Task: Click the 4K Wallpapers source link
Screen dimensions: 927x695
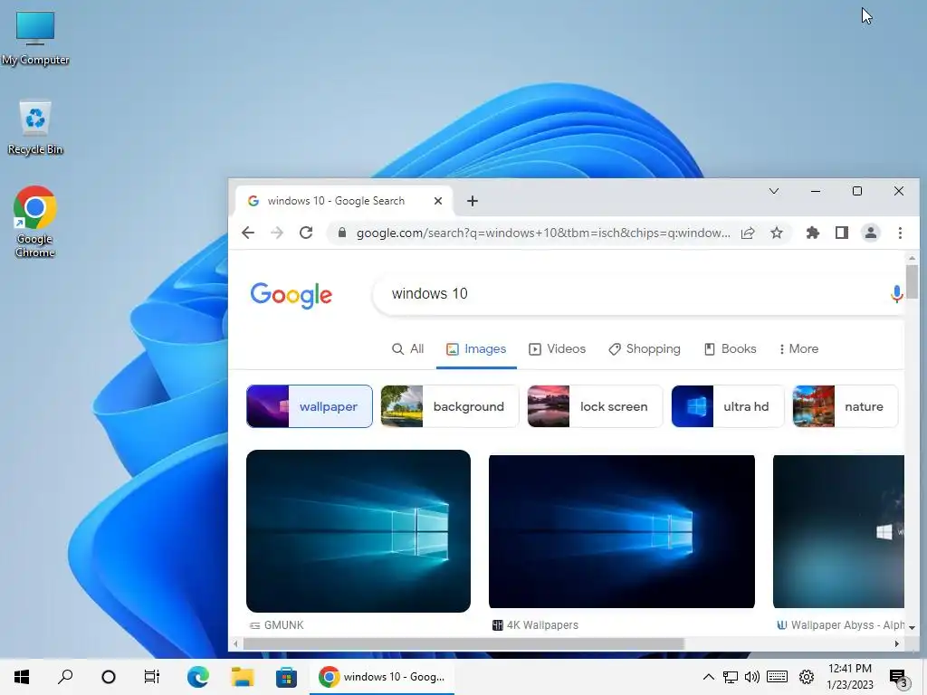Action: click(x=535, y=624)
